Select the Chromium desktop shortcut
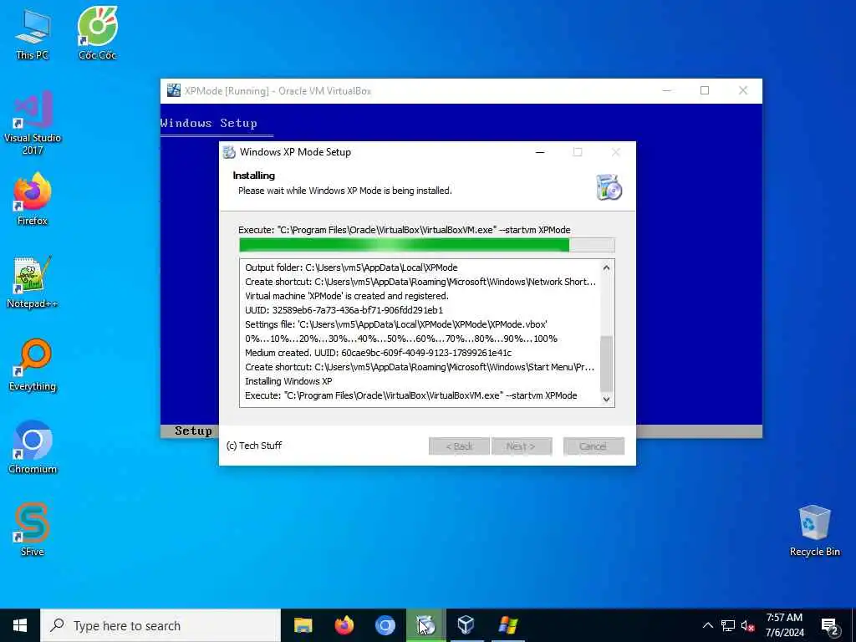 point(33,448)
